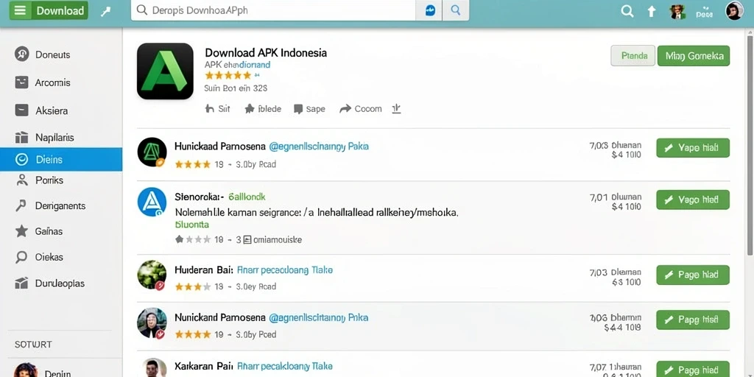
Task: Click the upload arrow icon in header
Action: pos(651,12)
